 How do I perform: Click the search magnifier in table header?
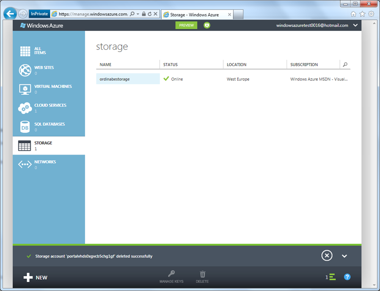(x=345, y=65)
